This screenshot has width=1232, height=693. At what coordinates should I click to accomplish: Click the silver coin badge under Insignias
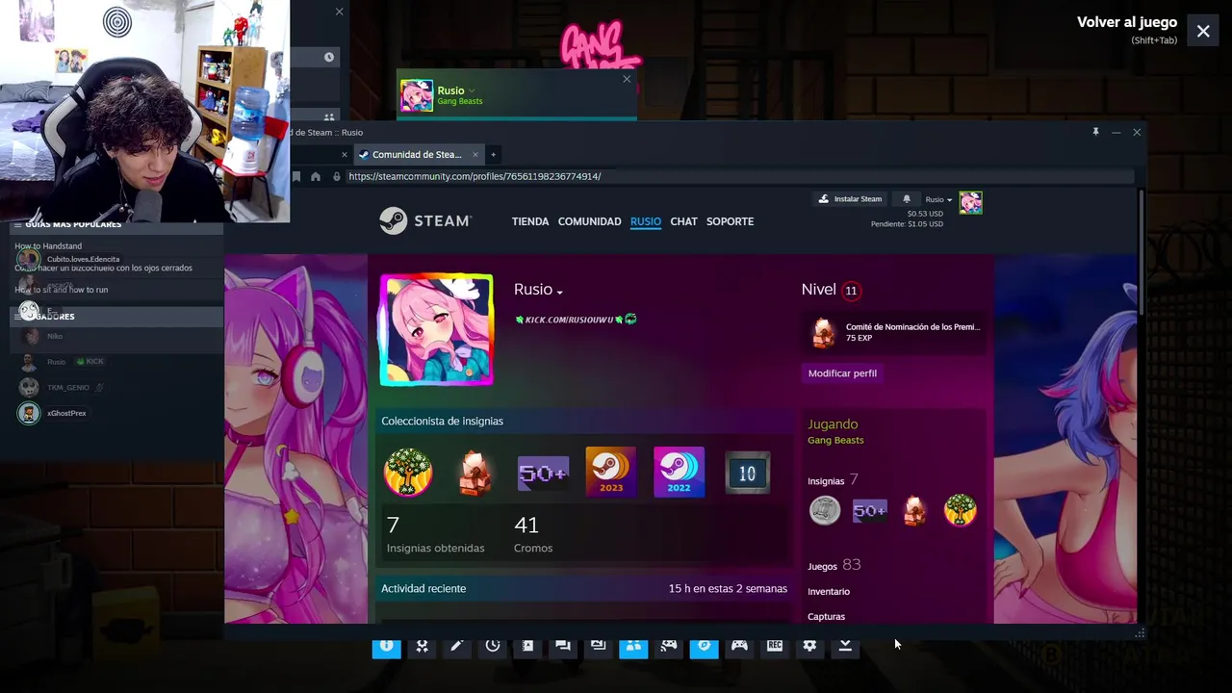(825, 510)
